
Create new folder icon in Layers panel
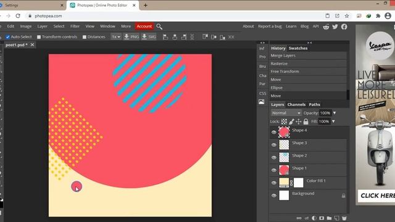click(x=329, y=218)
